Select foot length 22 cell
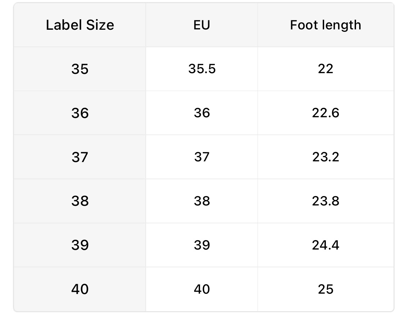Viewport: 410px width, 315px height. 326,69
